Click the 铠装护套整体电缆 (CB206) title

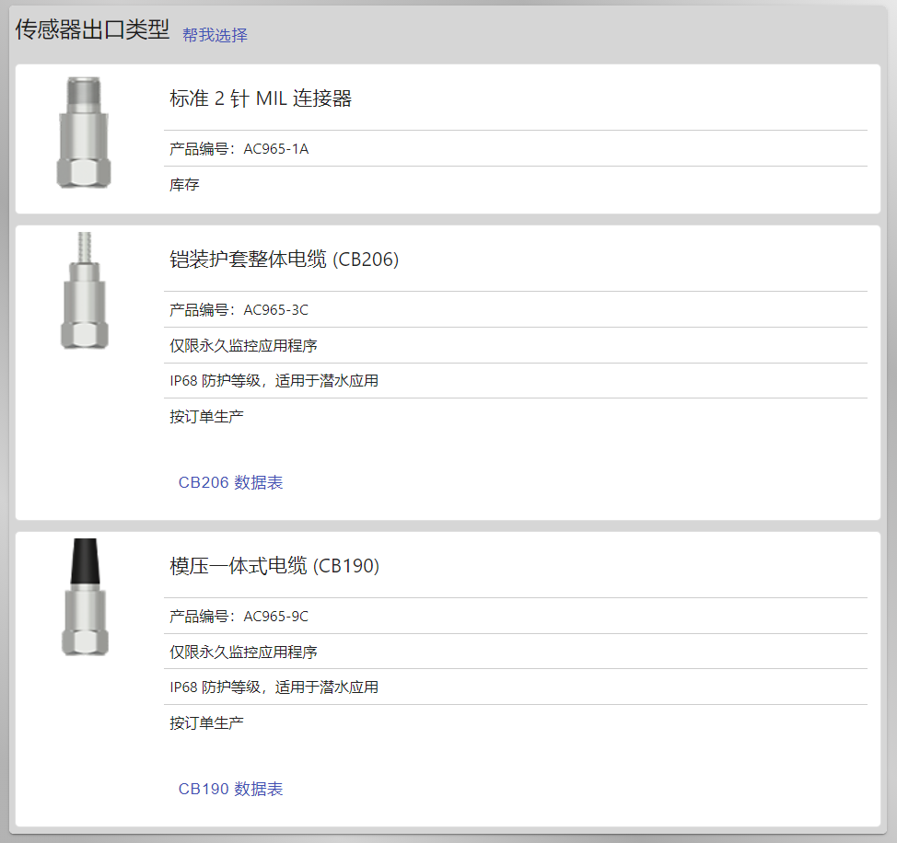(285, 260)
